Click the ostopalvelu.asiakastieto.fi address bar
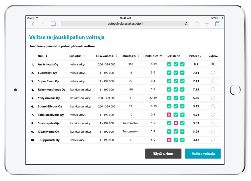Screen dimensions: 251x181 (x=125, y=24)
